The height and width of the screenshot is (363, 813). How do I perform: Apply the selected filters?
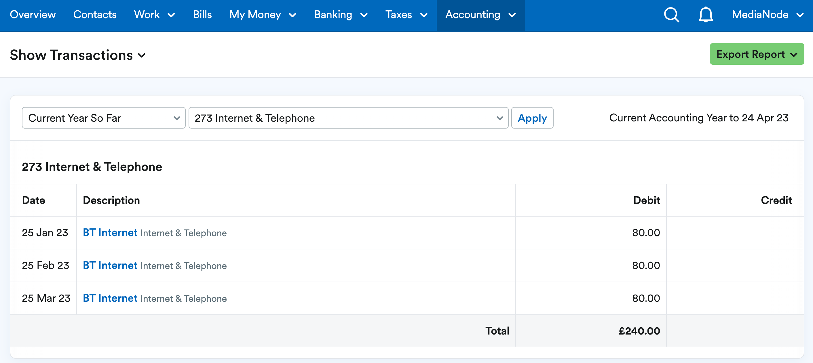(x=532, y=118)
